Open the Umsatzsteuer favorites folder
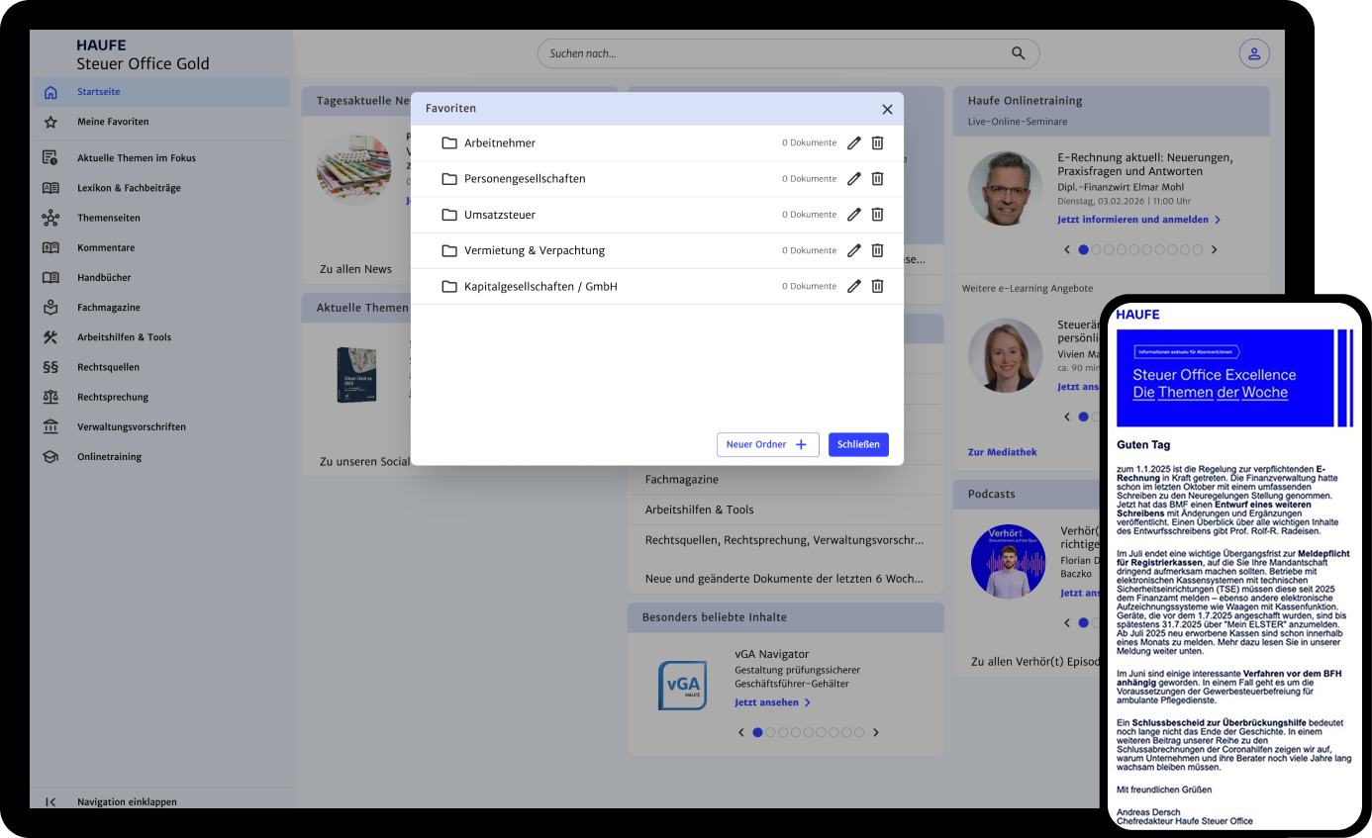Screen dimensions: 1372x838 [657, 215]
